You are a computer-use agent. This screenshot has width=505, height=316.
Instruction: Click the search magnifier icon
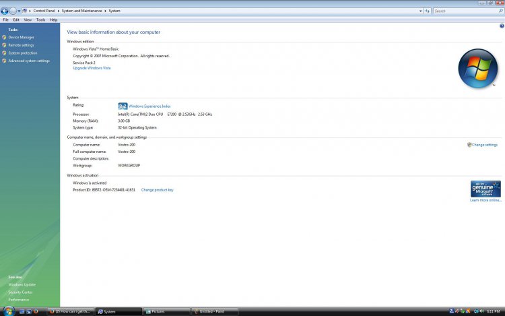coord(501,11)
